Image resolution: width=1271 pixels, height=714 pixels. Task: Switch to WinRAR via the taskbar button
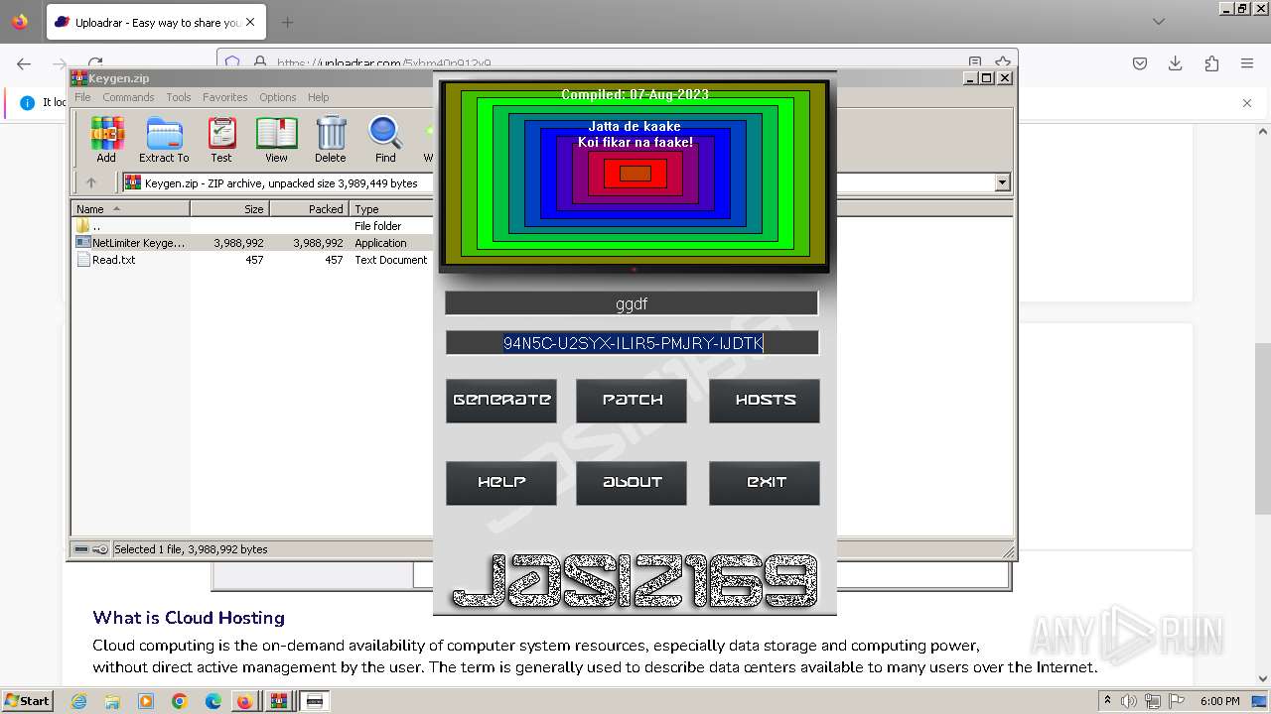(279, 701)
